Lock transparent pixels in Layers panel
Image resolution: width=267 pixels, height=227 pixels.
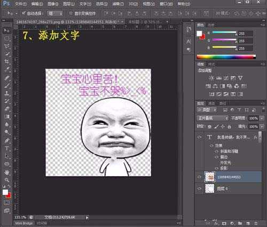(x=210, y=126)
